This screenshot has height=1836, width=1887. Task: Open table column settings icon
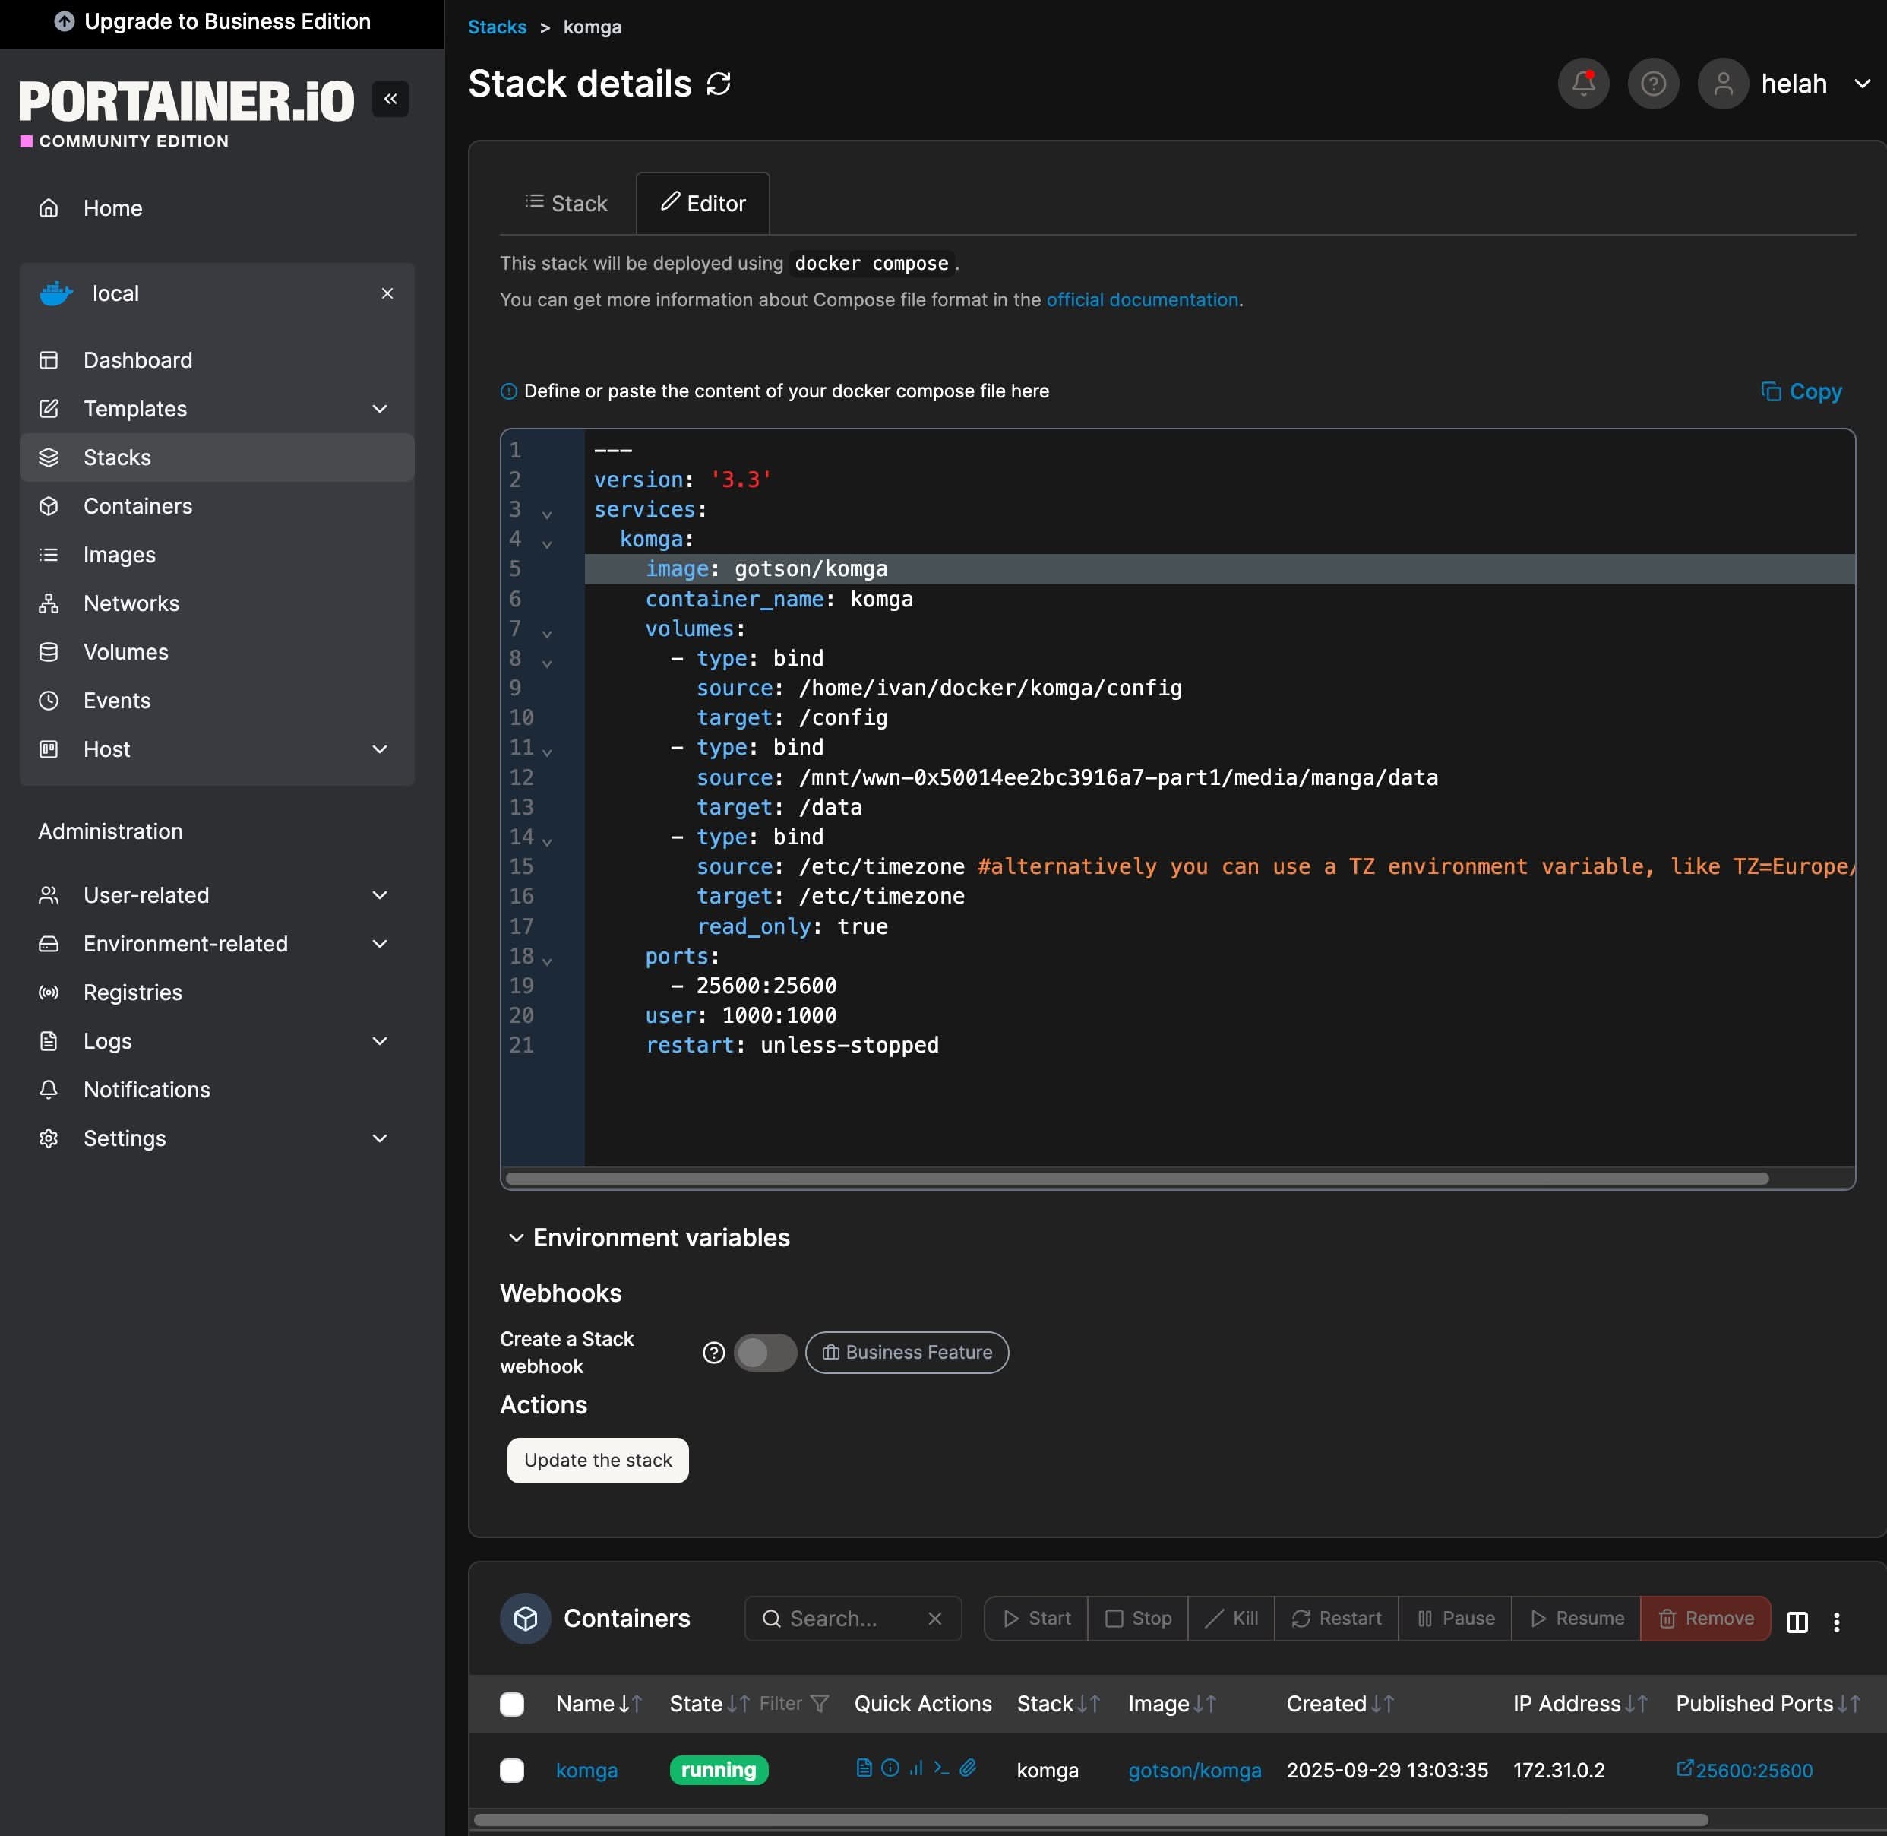[x=1797, y=1622]
